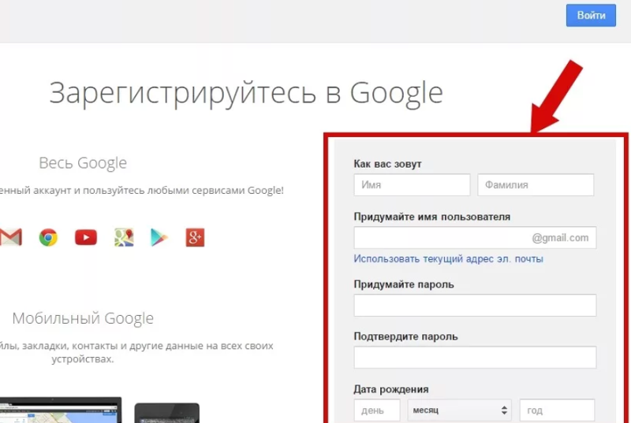631x423 pixels.
Task: Click the Как вас зовут label
Action: point(387,164)
